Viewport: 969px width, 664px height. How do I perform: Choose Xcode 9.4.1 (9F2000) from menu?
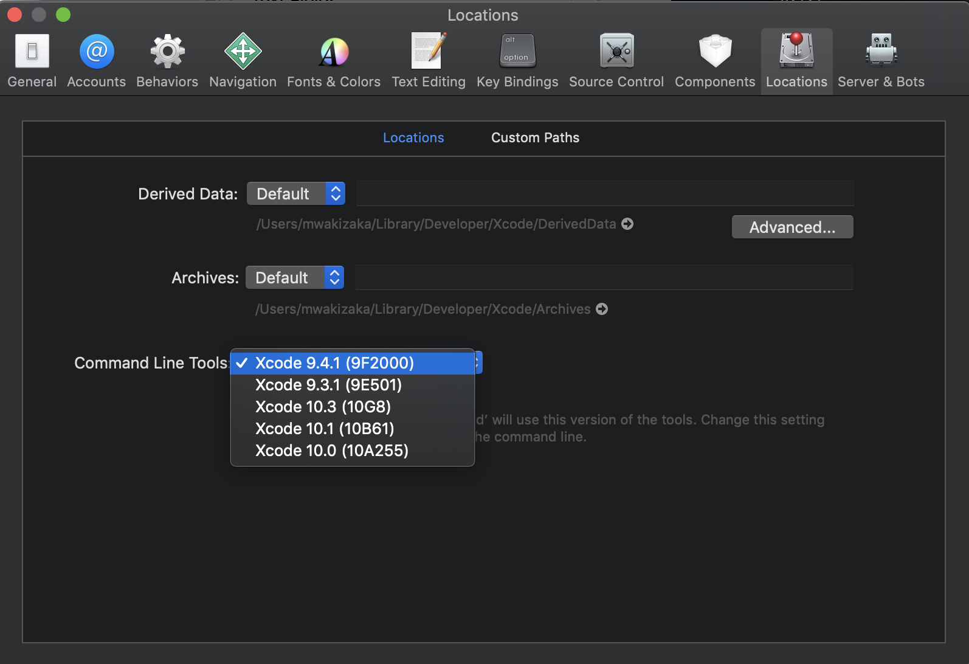pyautogui.click(x=353, y=363)
